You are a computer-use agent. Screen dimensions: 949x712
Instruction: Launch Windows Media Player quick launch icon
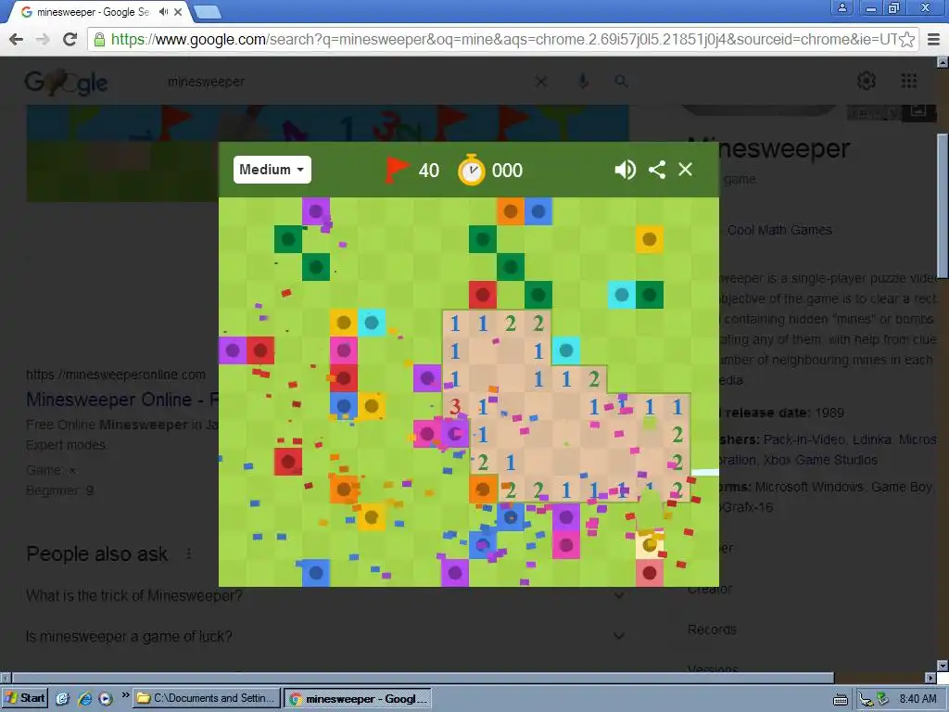point(106,699)
